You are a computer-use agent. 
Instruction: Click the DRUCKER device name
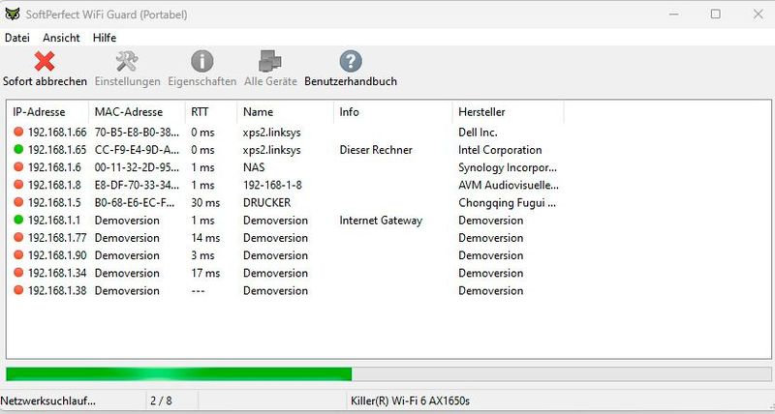coord(267,202)
